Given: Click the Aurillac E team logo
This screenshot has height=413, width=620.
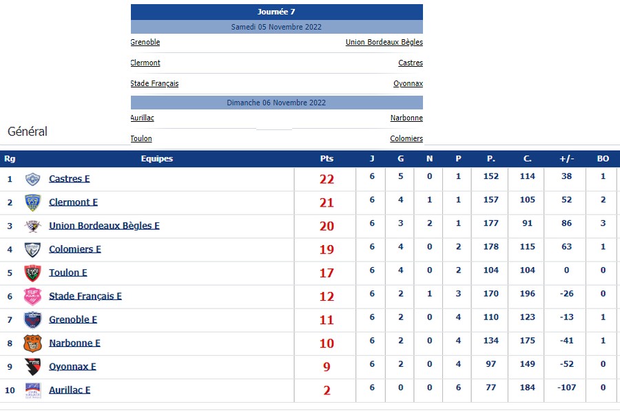Looking at the screenshot, I should coord(32,390).
